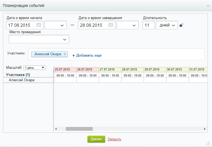Open the Место проведения dropdown
This screenshot has width=212, height=147.
(x=39, y=40)
